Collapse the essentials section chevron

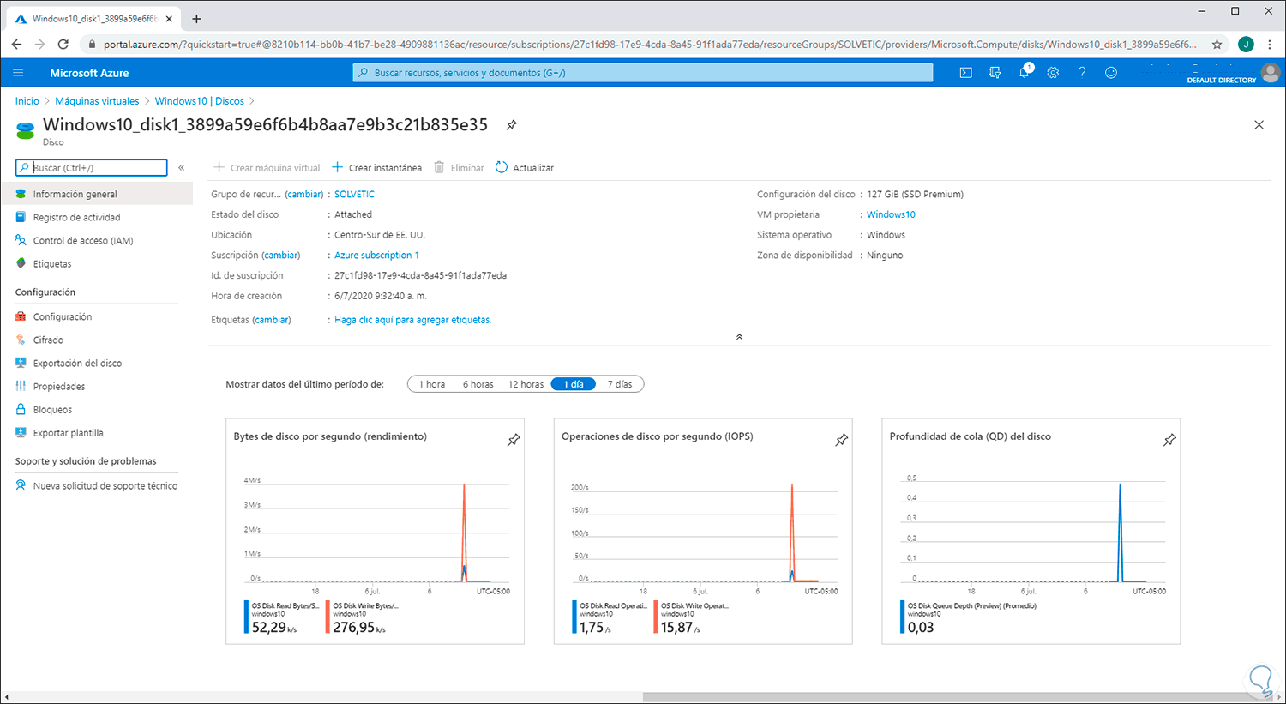pos(739,337)
